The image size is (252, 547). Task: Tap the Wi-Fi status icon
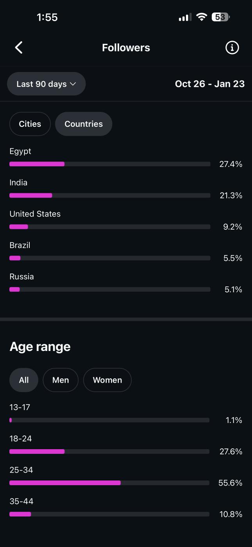(202, 17)
